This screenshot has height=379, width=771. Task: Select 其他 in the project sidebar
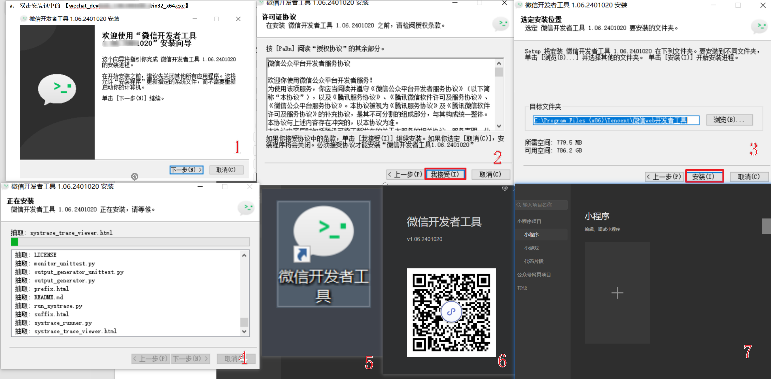coord(522,288)
